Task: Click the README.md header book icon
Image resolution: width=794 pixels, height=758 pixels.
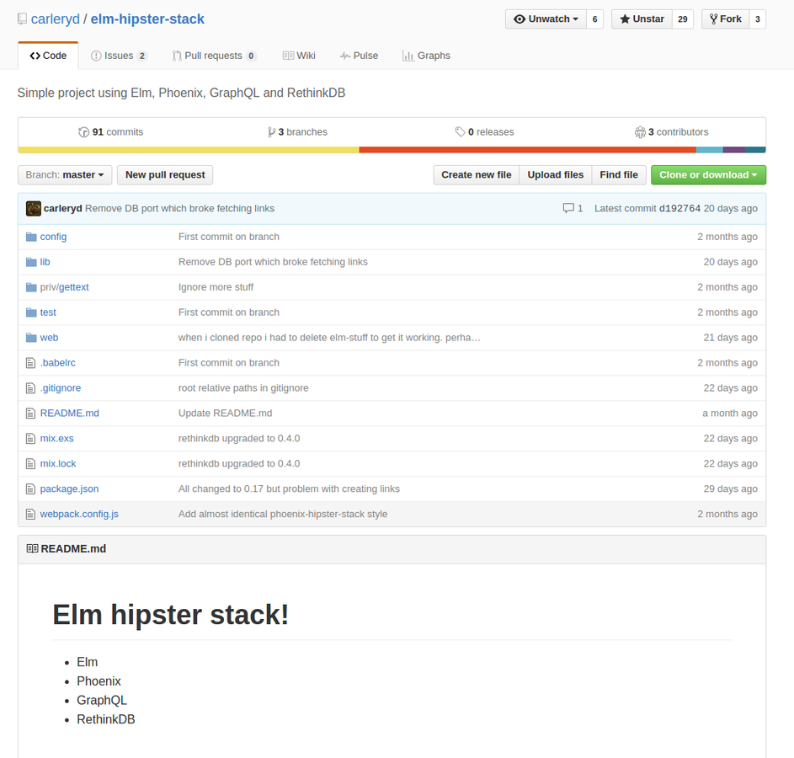Action: [x=32, y=549]
